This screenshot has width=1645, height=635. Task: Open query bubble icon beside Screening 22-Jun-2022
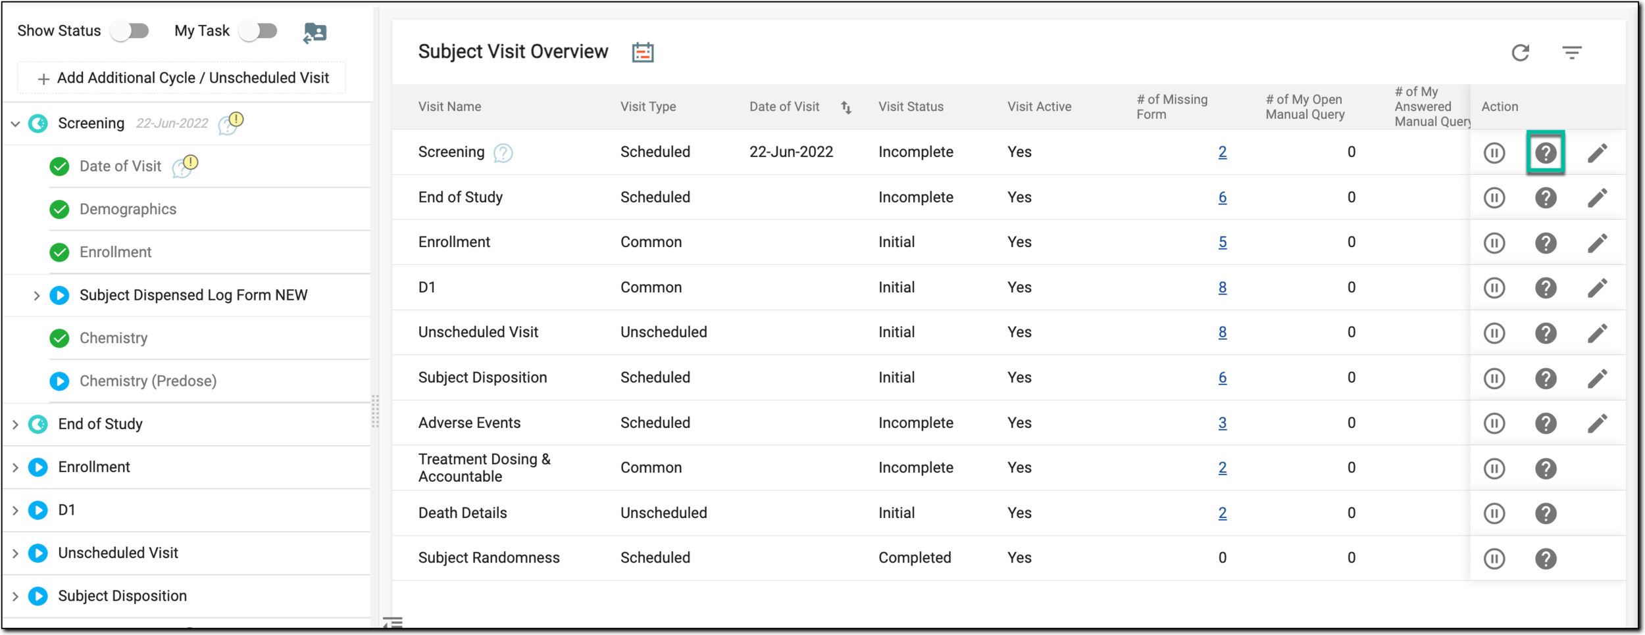click(x=230, y=123)
